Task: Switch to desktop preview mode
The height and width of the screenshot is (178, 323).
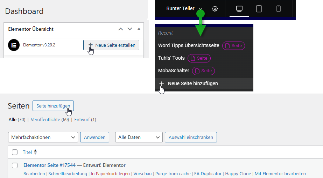Action: (239, 9)
